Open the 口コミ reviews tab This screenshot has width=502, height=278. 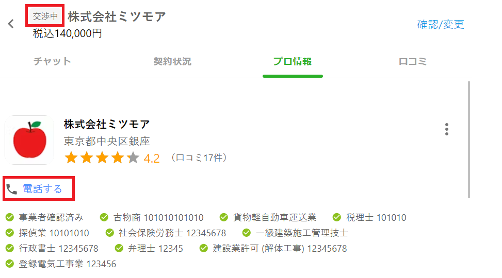413,61
